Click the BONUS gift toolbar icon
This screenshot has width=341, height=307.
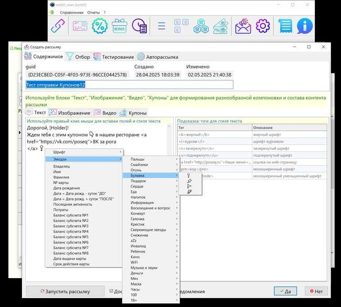(x=120, y=26)
